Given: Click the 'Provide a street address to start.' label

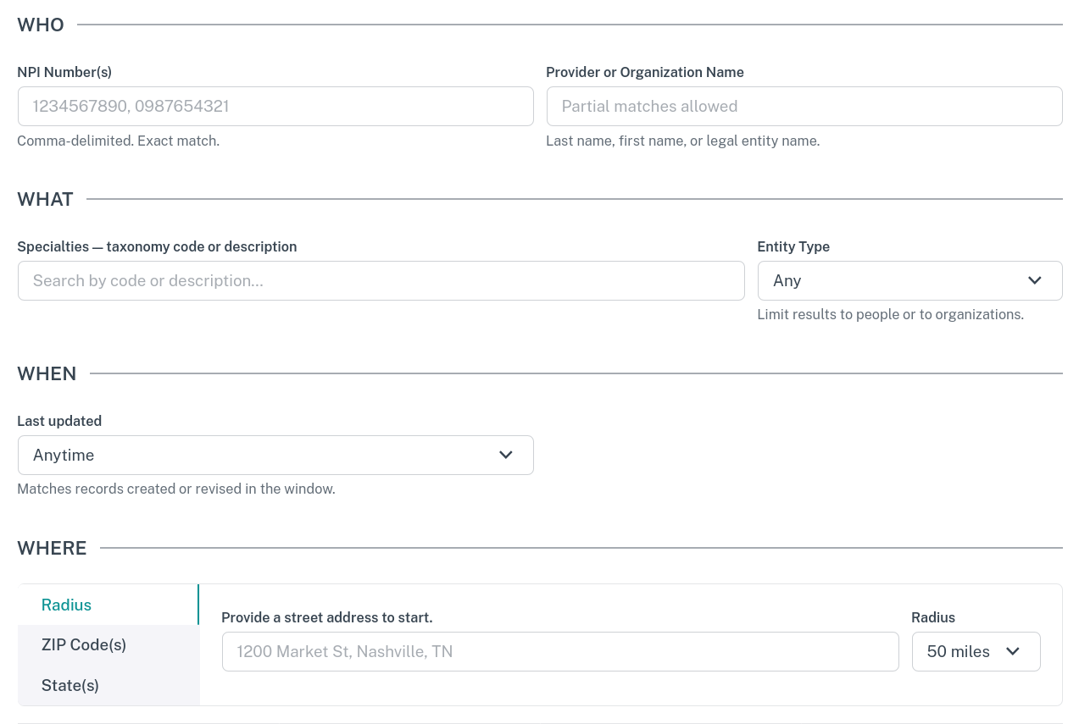Looking at the screenshot, I should 327,617.
